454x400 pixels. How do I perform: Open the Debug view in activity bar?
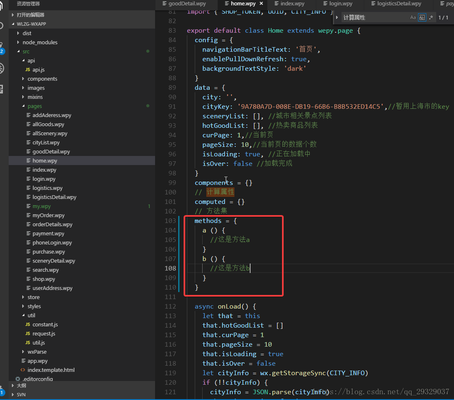2,68
